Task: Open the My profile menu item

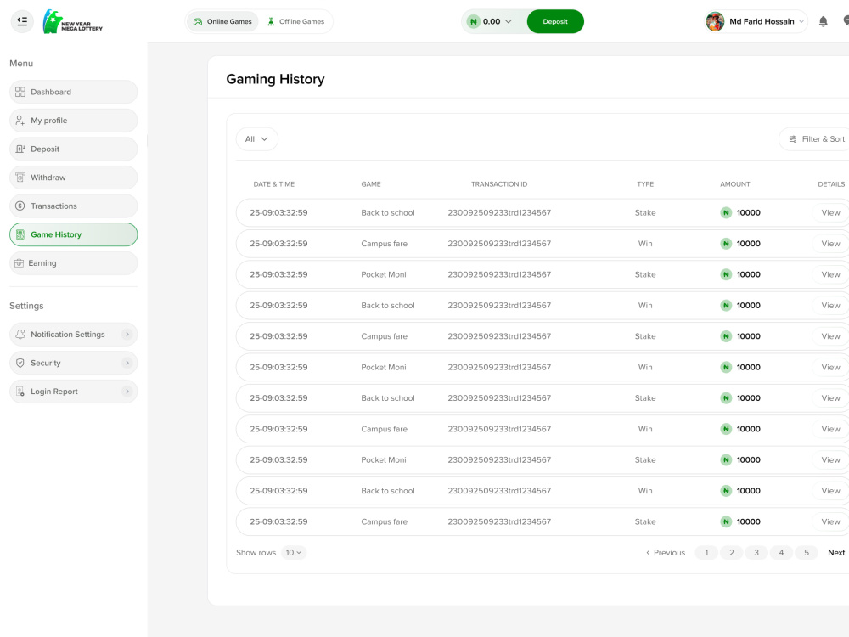Action: click(74, 121)
